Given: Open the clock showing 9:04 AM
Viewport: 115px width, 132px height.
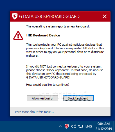Looking at the screenshot, I should (103, 124).
